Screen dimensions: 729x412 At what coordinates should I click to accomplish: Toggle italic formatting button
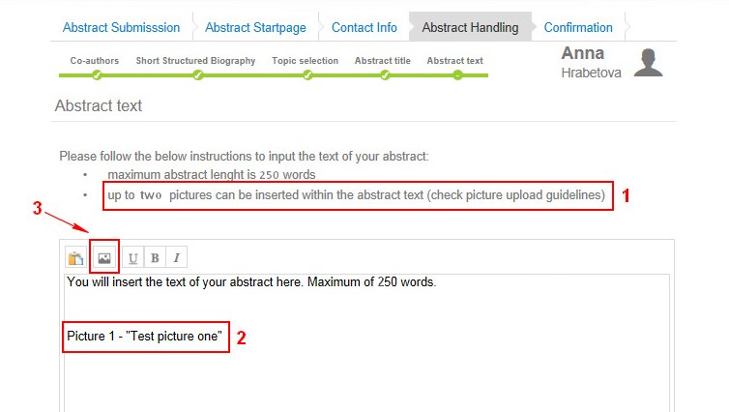177,257
